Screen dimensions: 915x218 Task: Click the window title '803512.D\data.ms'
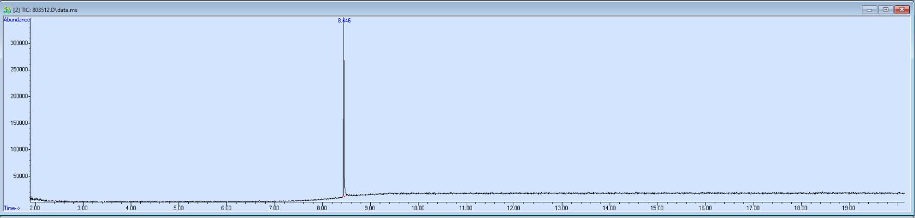55,10
